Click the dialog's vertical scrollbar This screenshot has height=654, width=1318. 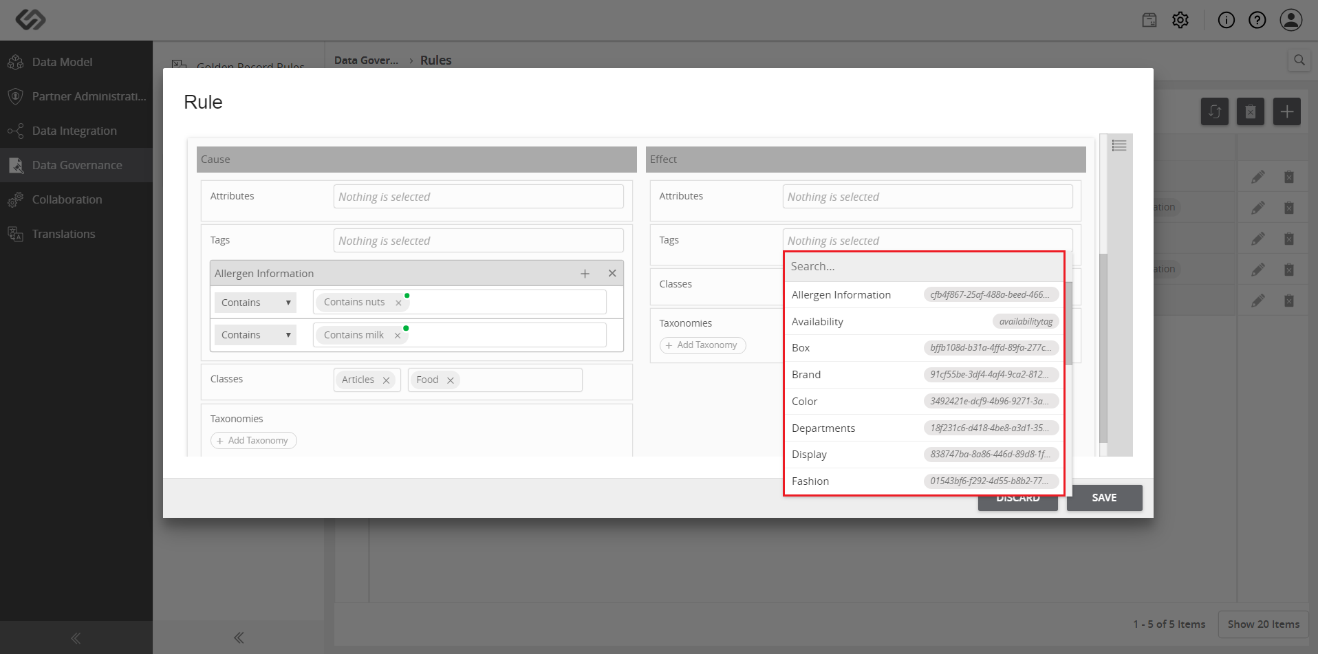coord(1103,348)
